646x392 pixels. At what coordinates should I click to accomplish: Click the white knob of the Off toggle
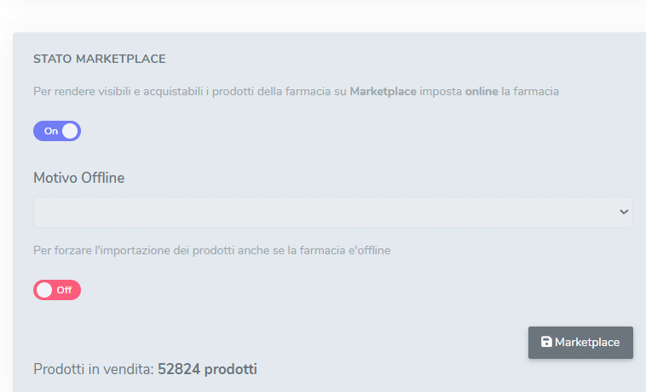pyautogui.click(x=44, y=290)
